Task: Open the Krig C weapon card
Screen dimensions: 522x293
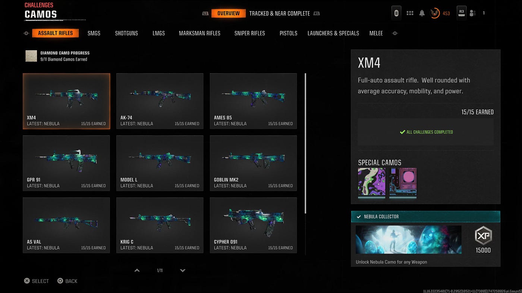Action: pos(160,225)
